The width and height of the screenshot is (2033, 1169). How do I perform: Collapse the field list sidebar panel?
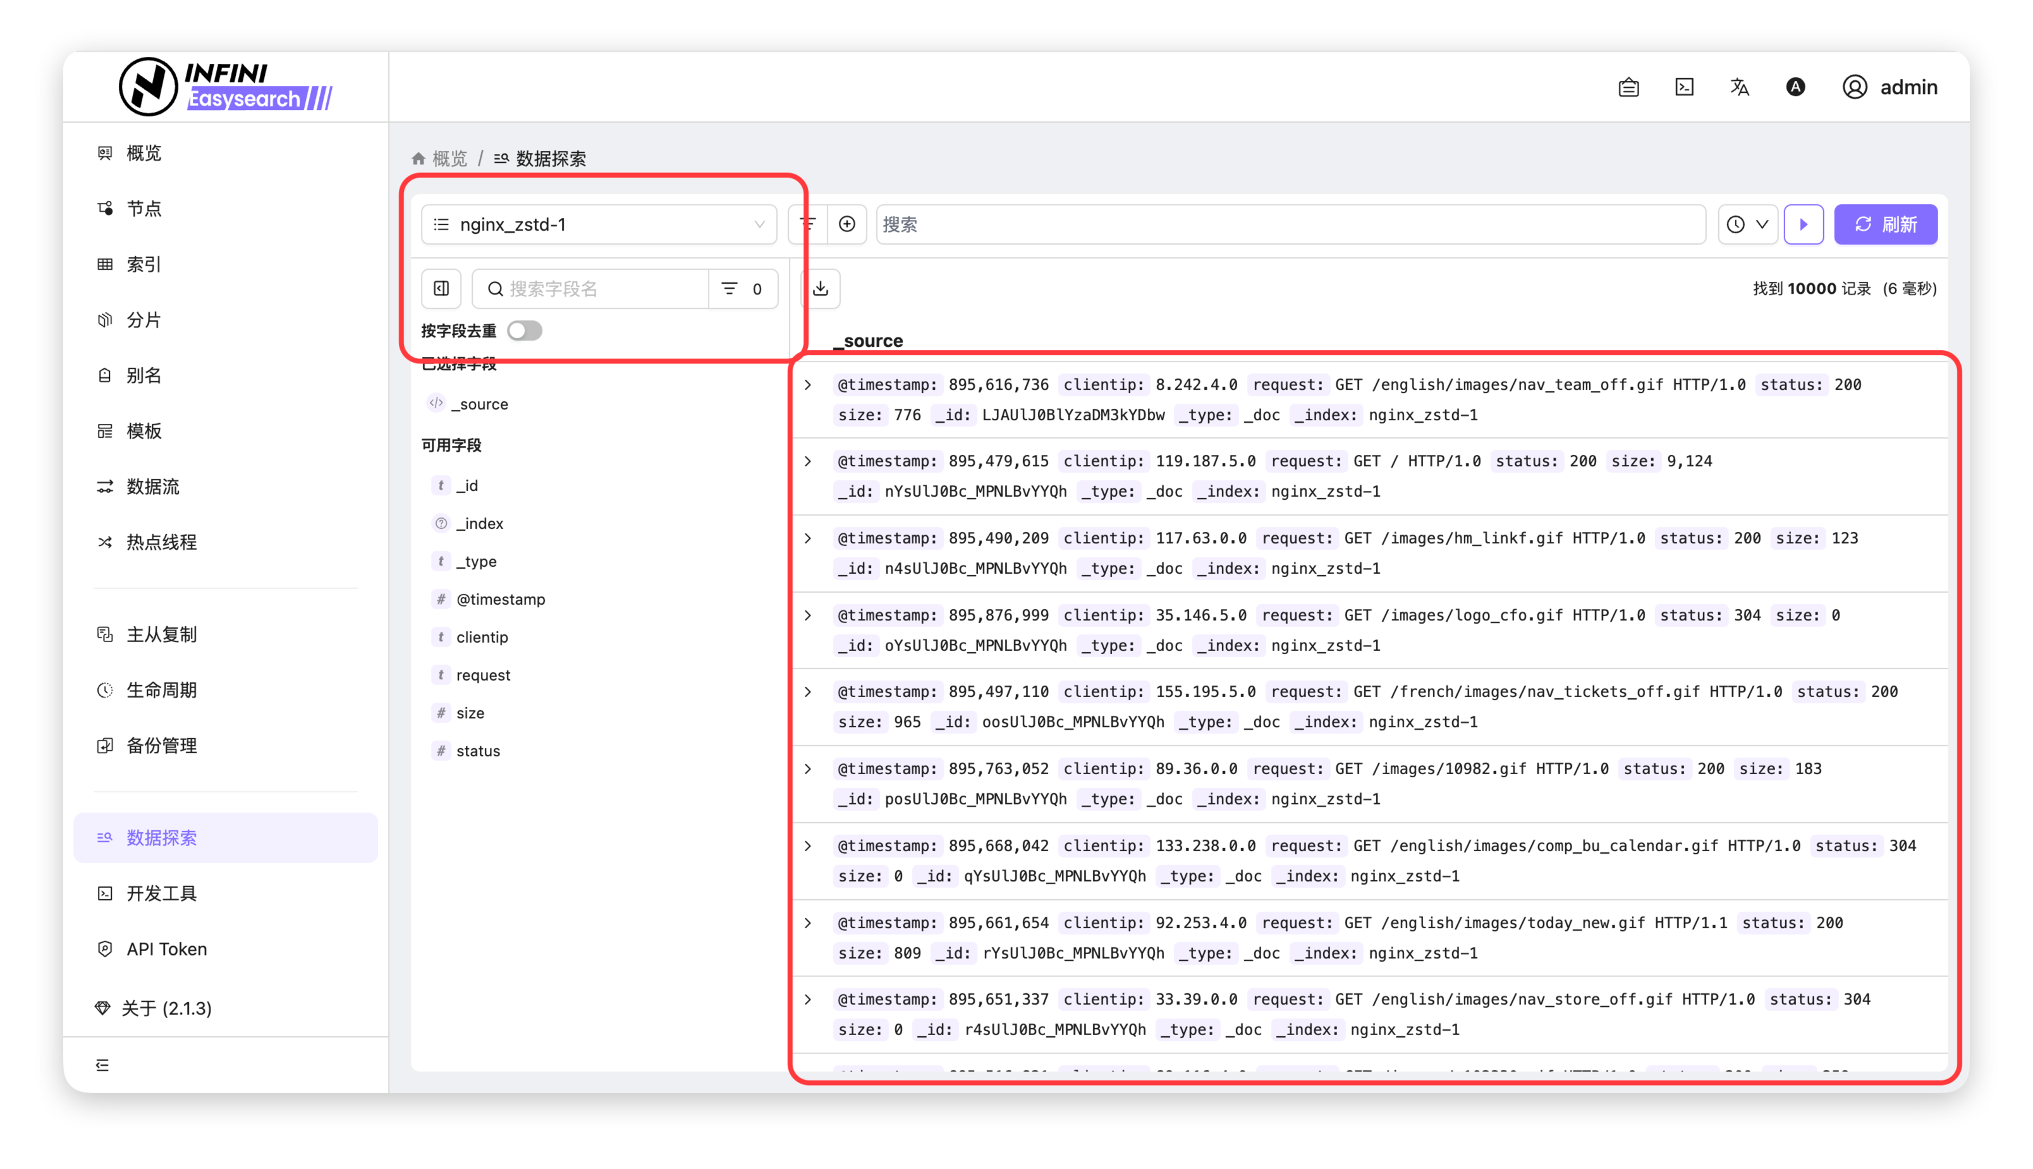(x=441, y=288)
